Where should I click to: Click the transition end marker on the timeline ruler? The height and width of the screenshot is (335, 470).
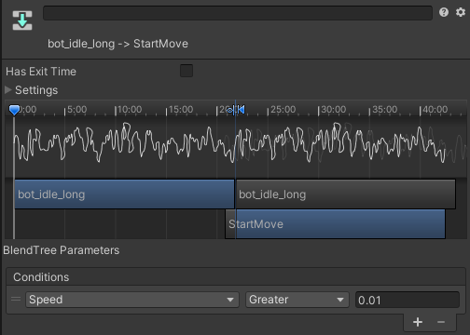pyautogui.click(x=241, y=110)
